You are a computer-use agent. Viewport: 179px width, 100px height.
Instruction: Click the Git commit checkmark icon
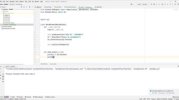click(168, 4)
